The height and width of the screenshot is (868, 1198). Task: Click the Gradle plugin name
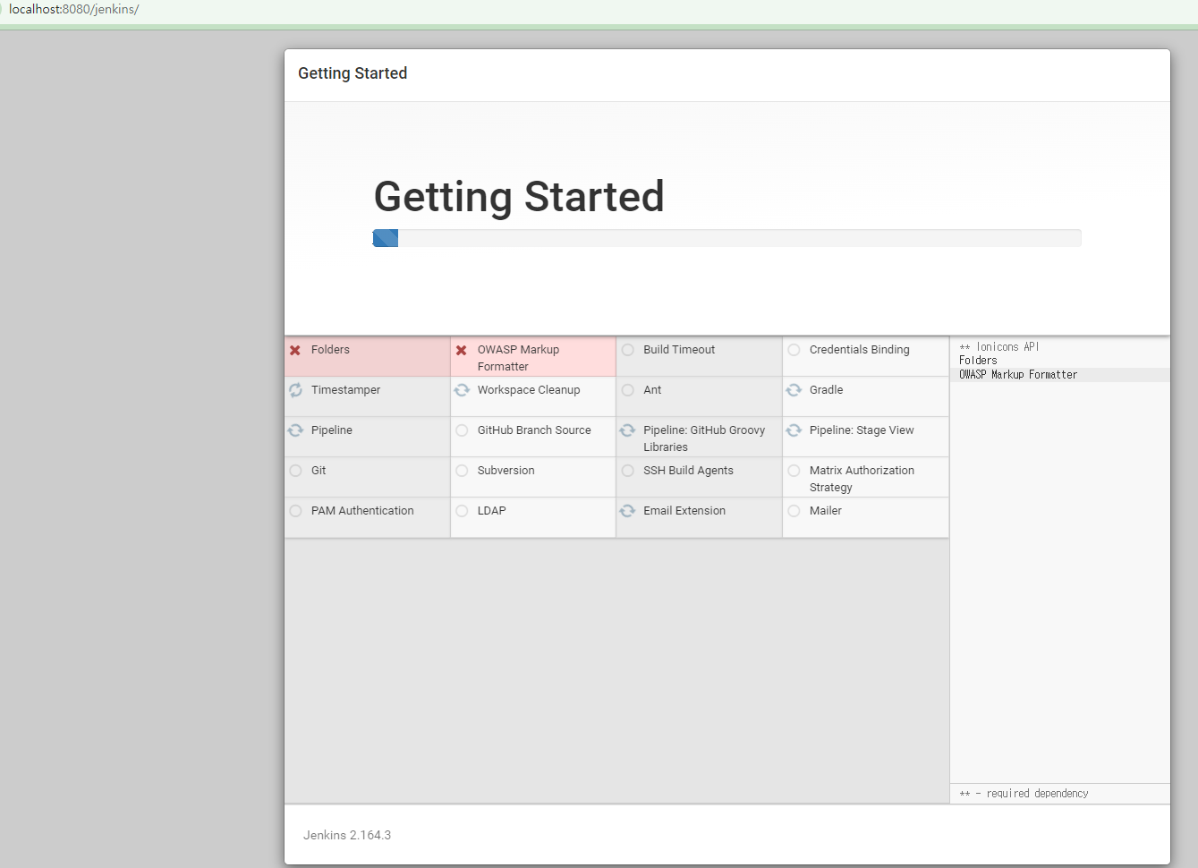826,390
